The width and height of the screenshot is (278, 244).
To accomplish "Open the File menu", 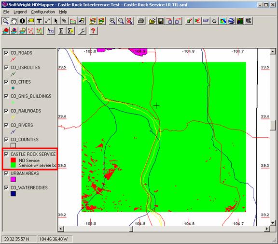I will click(x=6, y=12).
